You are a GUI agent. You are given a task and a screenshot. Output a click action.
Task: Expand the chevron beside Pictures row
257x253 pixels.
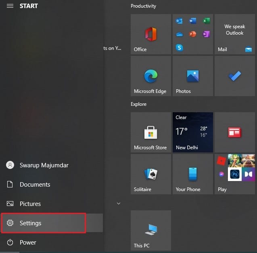coord(119,204)
